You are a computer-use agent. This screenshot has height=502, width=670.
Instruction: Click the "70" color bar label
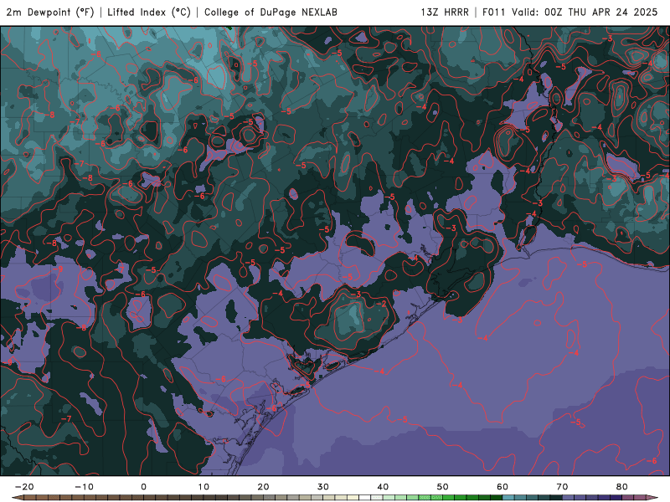(562, 487)
